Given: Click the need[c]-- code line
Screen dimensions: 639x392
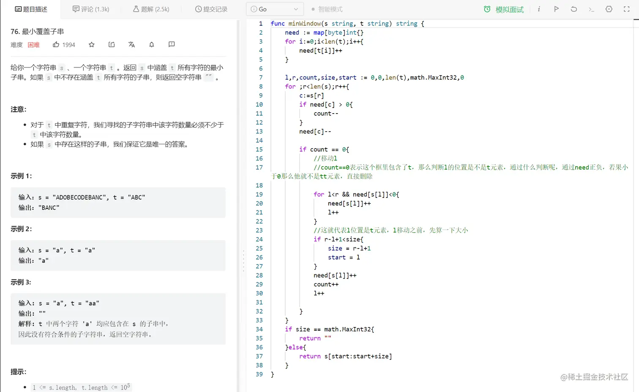Looking at the screenshot, I should click(x=315, y=132).
